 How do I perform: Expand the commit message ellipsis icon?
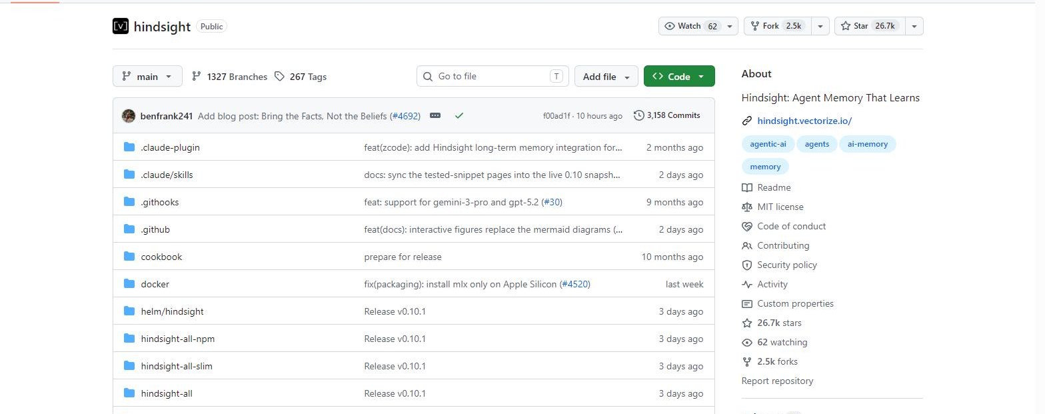point(435,116)
